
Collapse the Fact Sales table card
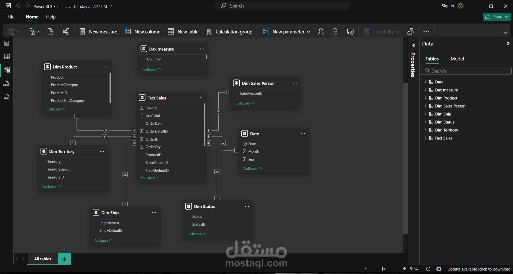tap(150, 177)
